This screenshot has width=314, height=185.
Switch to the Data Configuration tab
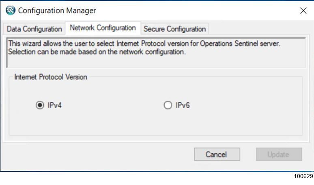[34, 29]
